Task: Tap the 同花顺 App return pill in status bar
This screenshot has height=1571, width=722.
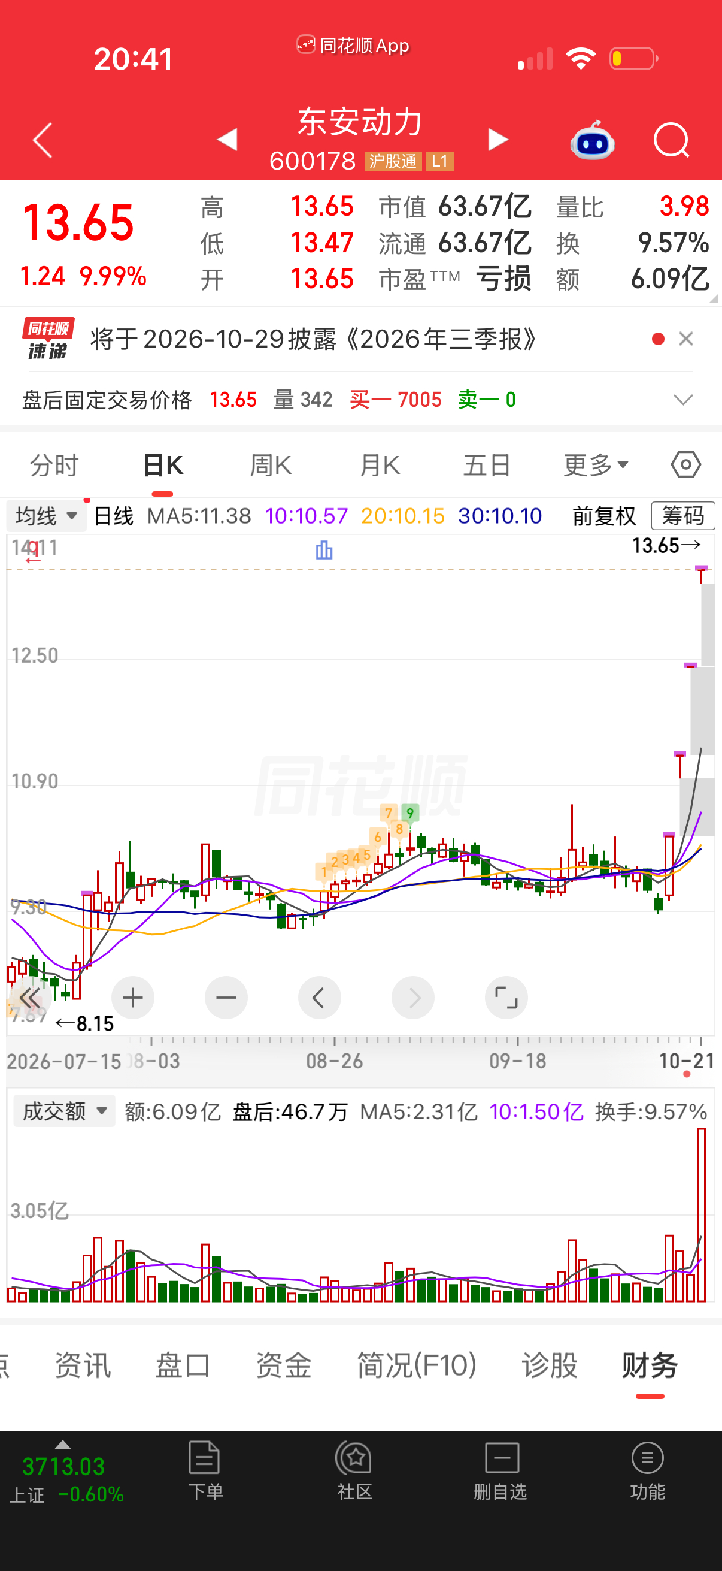Action: (x=353, y=45)
